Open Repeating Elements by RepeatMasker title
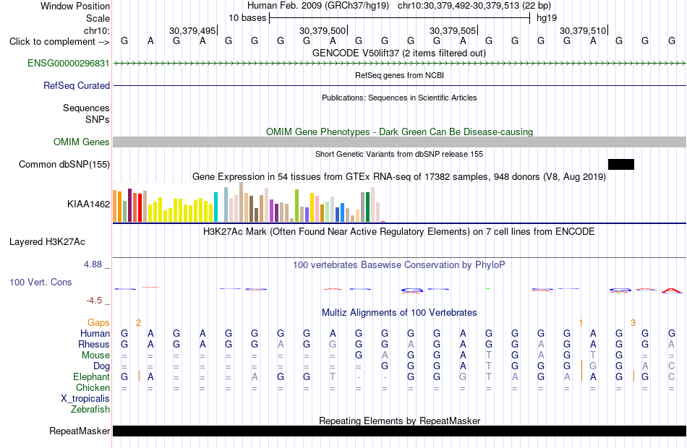 click(x=399, y=421)
